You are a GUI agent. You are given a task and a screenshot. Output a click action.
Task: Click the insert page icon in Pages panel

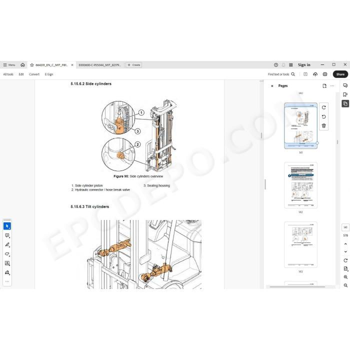point(324,86)
